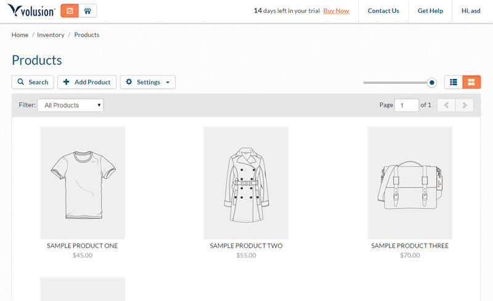Click the SAMPLE PRODUCT ONE title
493x301 pixels.
pyautogui.click(x=83, y=246)
